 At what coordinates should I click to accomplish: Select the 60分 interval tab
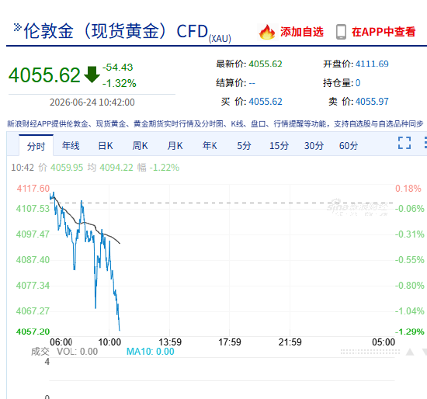tap(349, 146)
